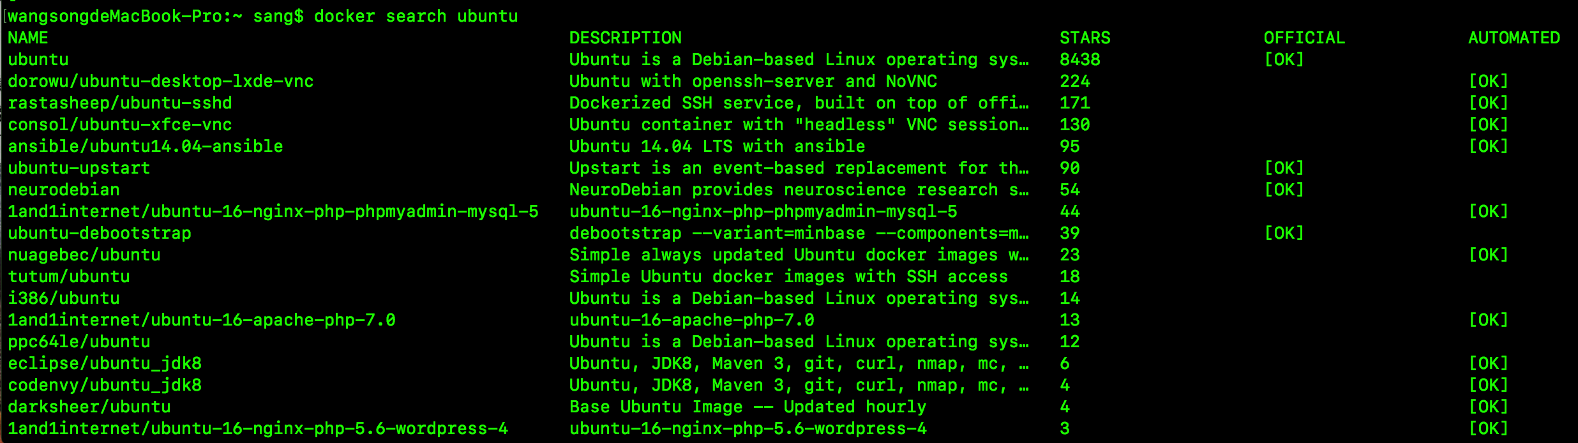Click the OFFICIAL column header
The image size is (1578, 443).
coord(1304,38)
